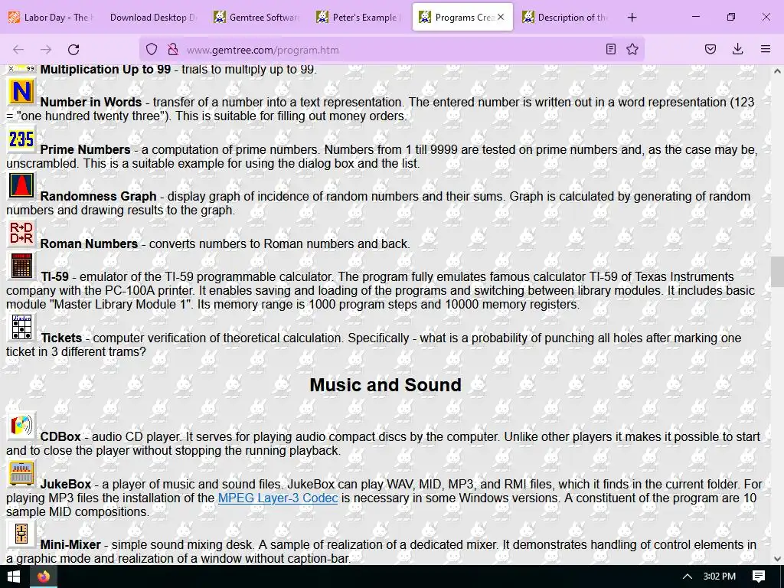784x588 pixels.
Task: Open the Firefox application menu
Action: coord(766,50)
